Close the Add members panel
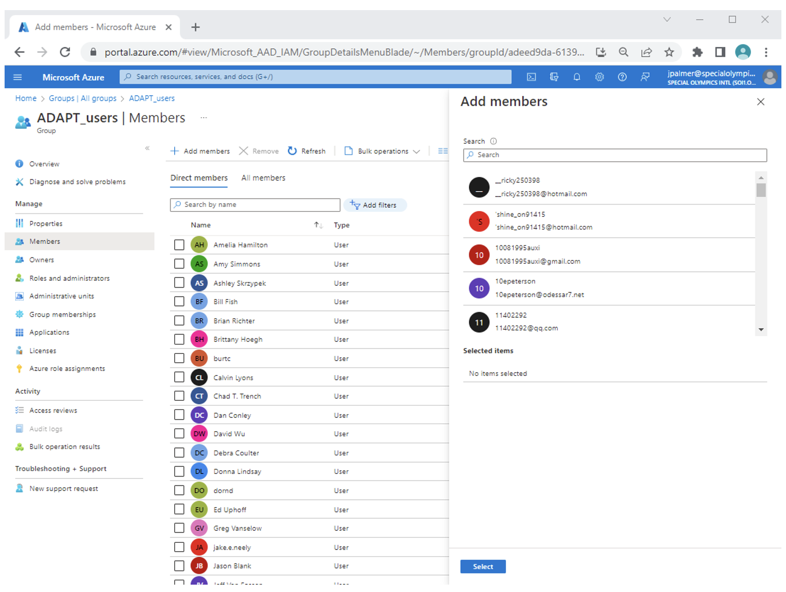The width and height of the screenshot is (786, 592). pos(761,102)
